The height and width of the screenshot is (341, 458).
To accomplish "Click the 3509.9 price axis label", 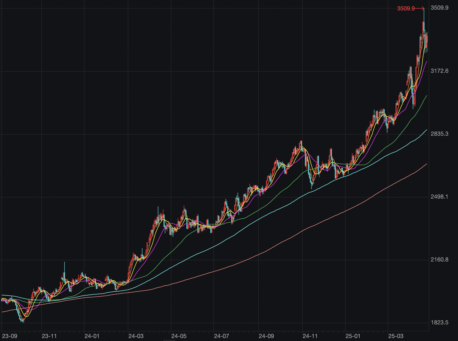I will point(440,8).
